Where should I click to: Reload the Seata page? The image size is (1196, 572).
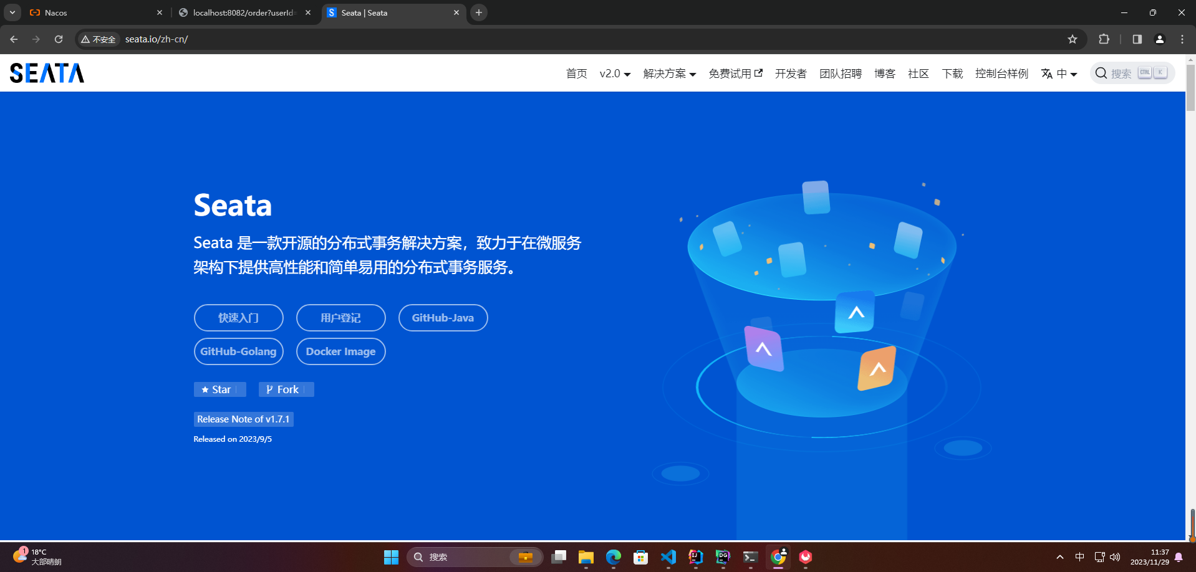pyautogui.click(x=59, y=39)
